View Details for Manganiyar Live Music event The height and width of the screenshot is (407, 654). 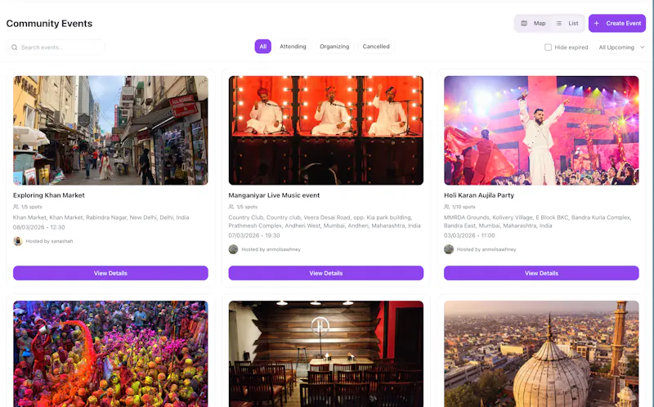(x=325, y=273)
